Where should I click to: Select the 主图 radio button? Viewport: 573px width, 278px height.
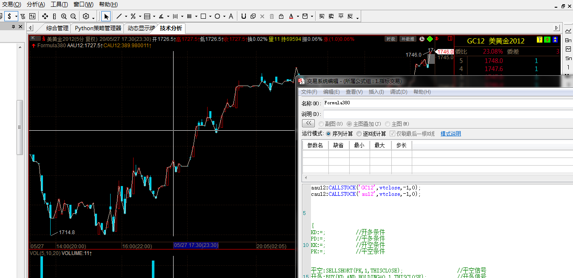coord(388,124)
